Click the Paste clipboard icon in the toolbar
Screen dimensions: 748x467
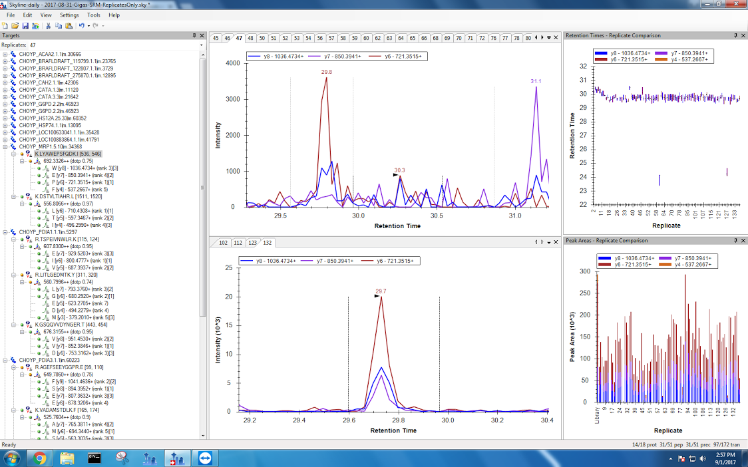click(69, 25)
